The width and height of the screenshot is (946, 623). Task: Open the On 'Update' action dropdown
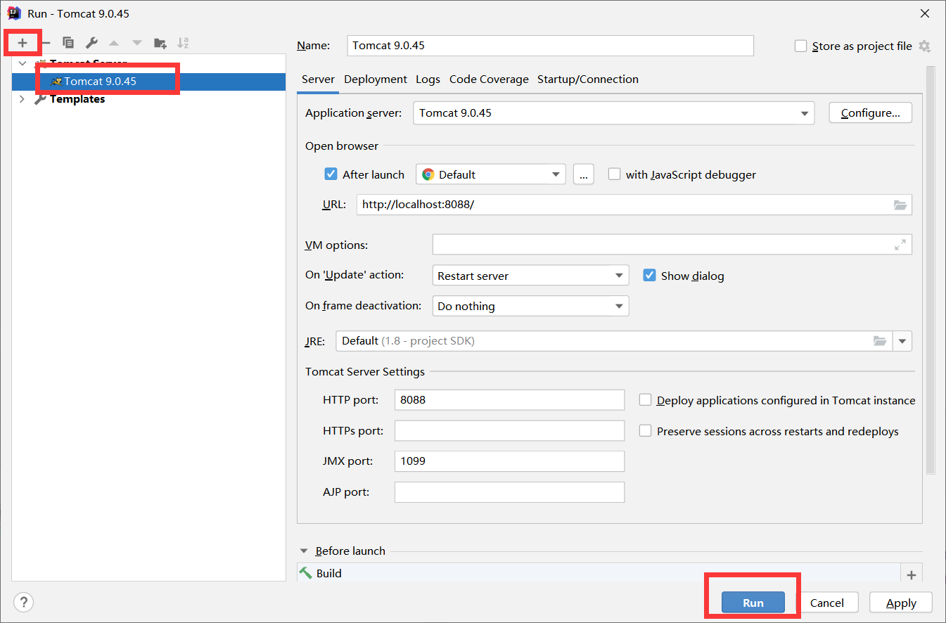click(x=530, y=276)
